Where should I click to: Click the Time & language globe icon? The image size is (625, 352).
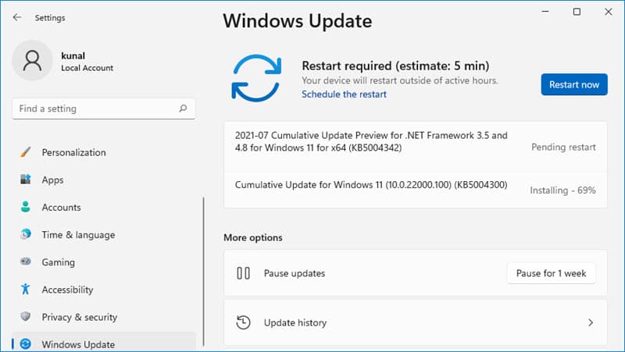click(26, 234)
